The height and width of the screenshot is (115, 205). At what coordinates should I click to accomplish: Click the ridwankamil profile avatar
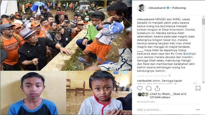(x=141, y=8)
